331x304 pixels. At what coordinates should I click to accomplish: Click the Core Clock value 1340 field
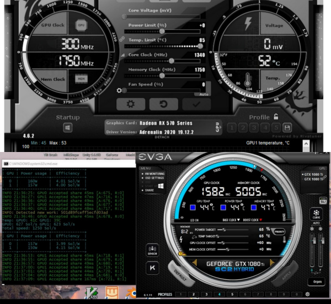pyautogui.click(x=200, y=55)
